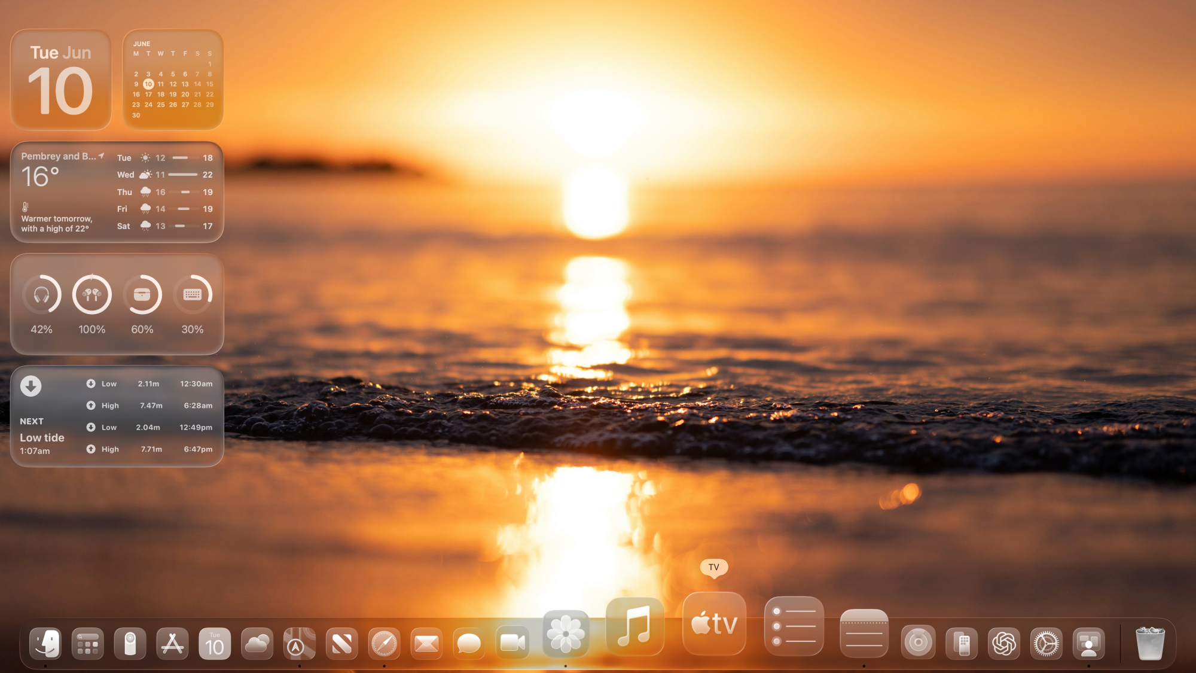1196x673 pixels.
Task: Start FaceTime from the Dock
Action: (x=512, y=644)
